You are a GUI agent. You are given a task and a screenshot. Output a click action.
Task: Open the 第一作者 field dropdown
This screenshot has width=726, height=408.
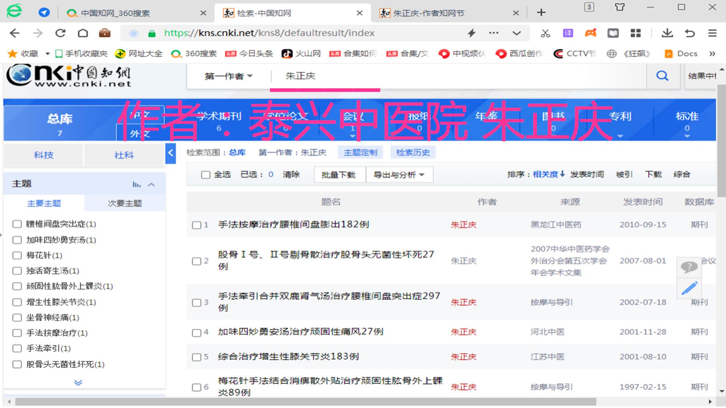[227, 76]
